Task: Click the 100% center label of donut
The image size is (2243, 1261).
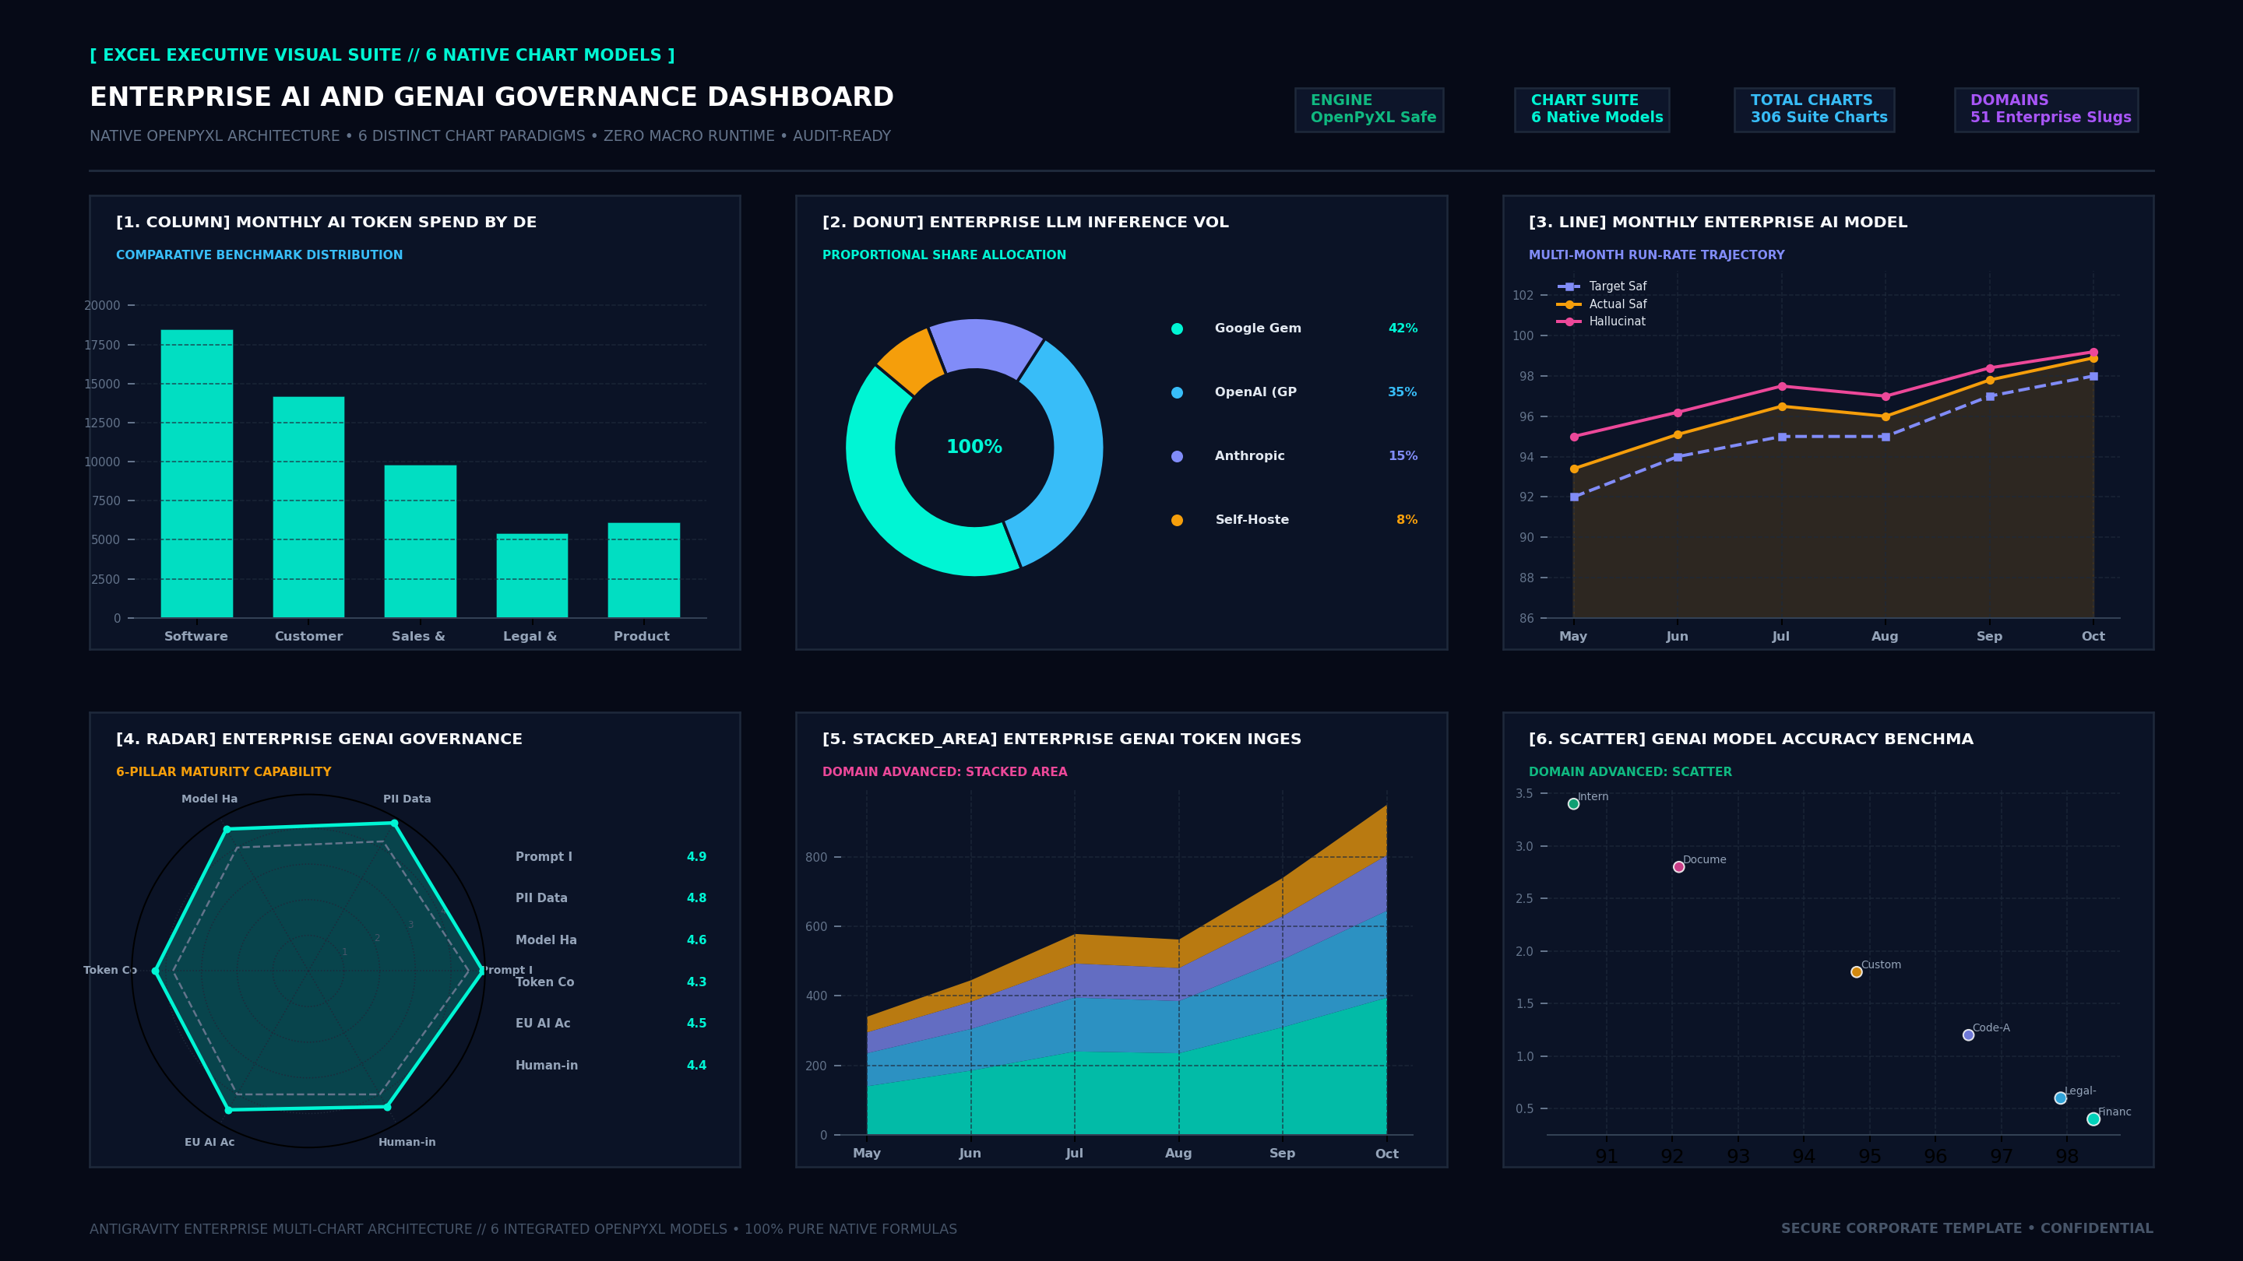Action: 974,448
